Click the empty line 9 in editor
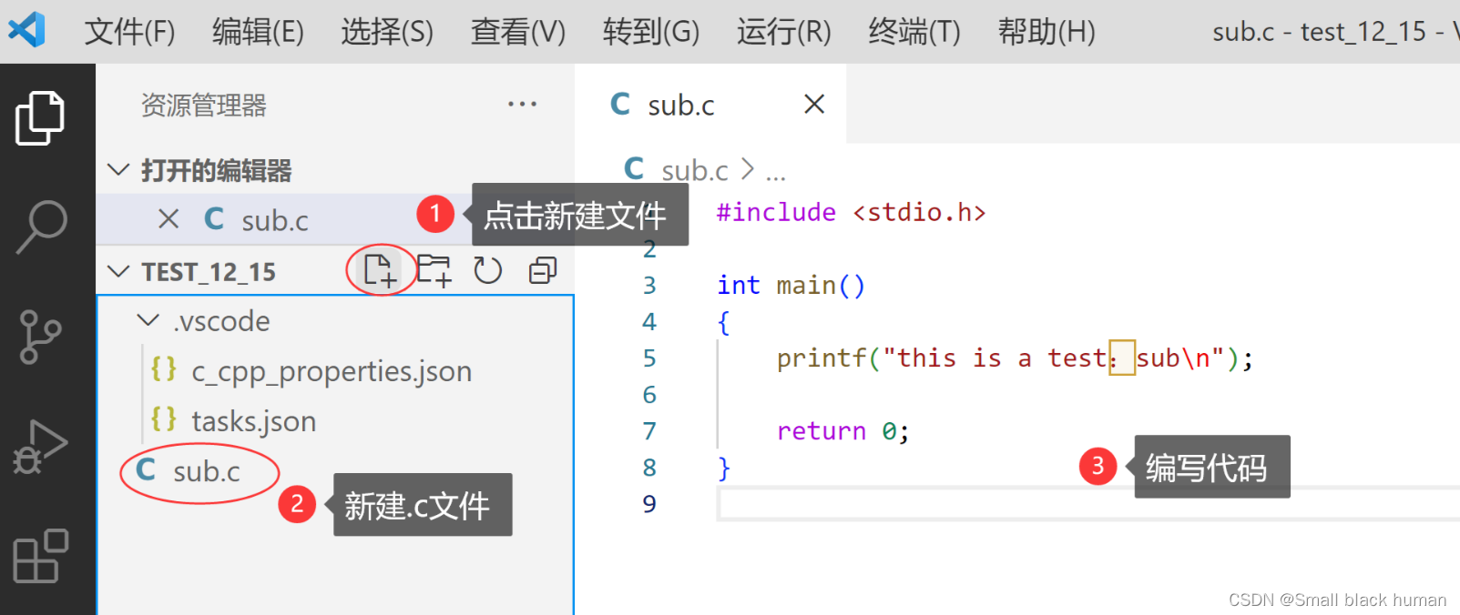Image resolution: width=1460 pixels, height=615 pixels. 1002,504
